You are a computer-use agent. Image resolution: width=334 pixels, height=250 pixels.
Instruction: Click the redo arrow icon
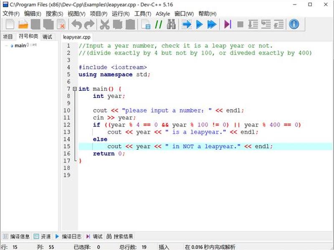point(89,24)
